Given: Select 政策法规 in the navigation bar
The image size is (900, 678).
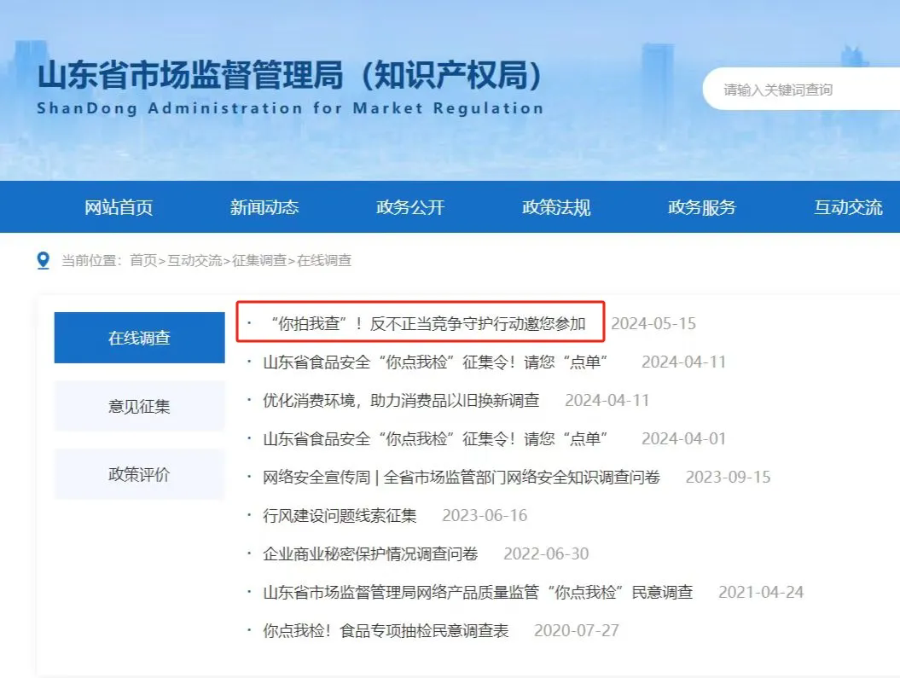Looking at the screenshot, I should (x=556, y=207).
